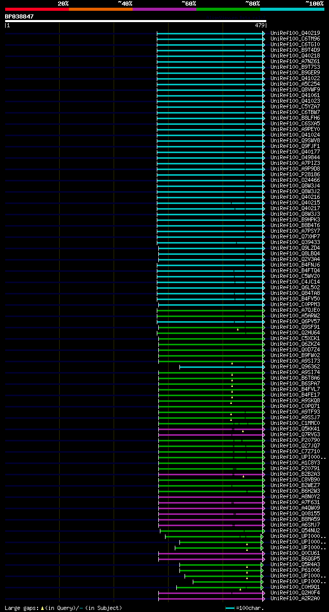Image resolution: width=329 pixels, height=612 pixels.
Task: Select the UniRef100_Q40215 label
Action: click(295, 203)
